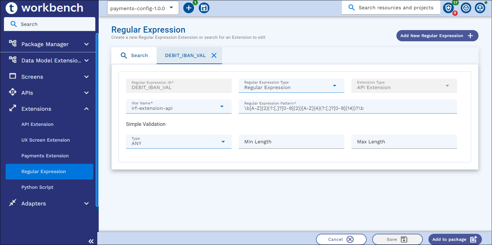Switch to the Search tab
This screenshot has height=245, width=492.
[x=134, y=55]
